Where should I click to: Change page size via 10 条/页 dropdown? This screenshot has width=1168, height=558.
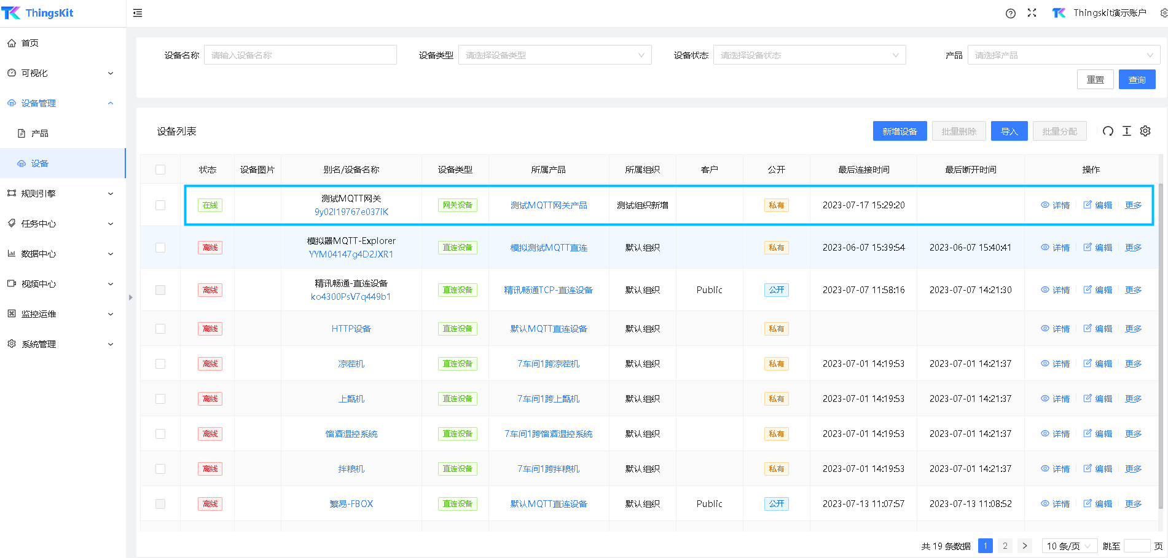click(1068, 546)
